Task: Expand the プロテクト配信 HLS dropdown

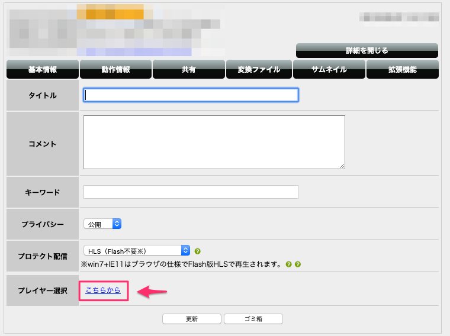Action: tap(137, 250)
